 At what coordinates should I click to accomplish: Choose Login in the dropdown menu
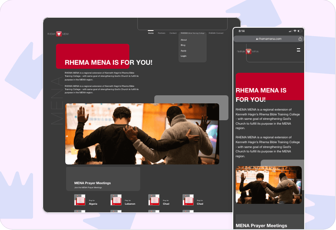(x=183, y=56)
